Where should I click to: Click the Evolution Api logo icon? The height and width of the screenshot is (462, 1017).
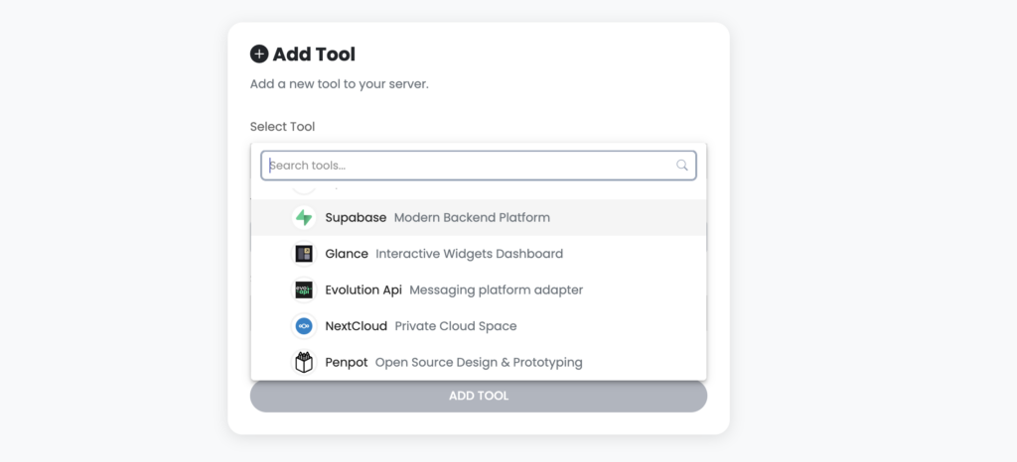[x=304, y=289]
